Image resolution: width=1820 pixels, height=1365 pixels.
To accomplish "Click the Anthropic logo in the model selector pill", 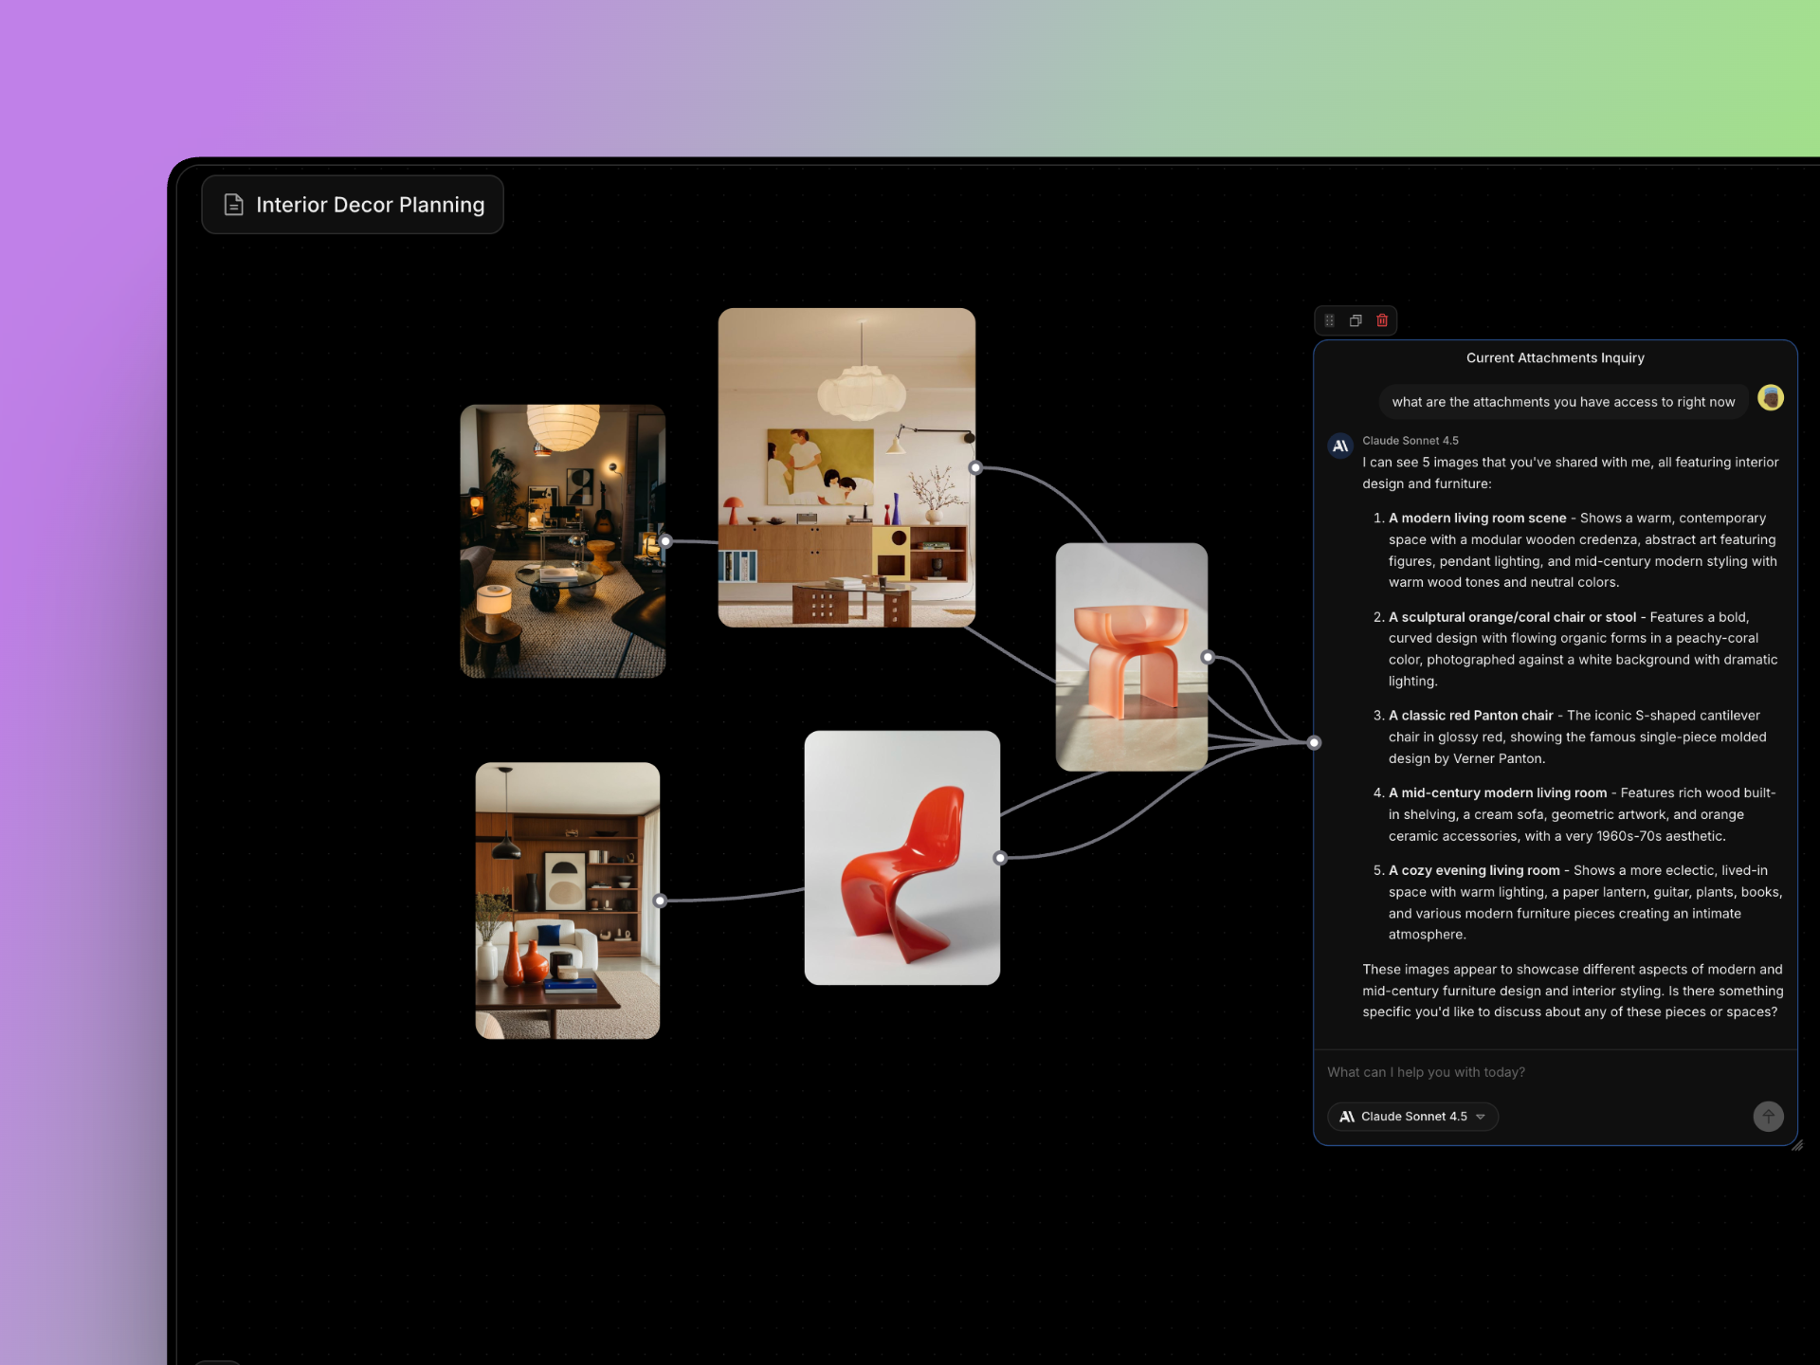I will [x=1347, y=1117].
